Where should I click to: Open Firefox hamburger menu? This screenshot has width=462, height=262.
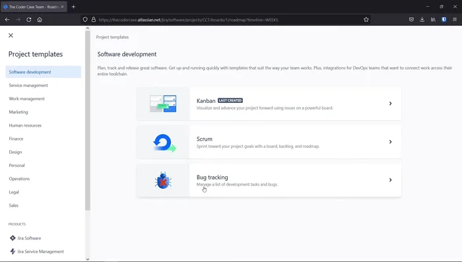click(x=455, y=19)
